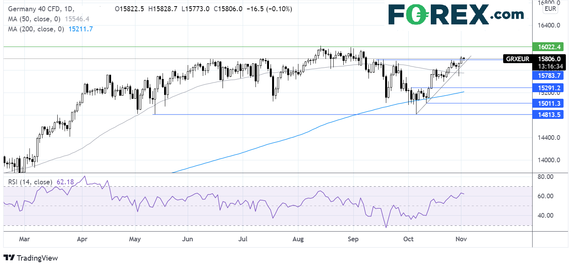Click the GRXEUR symbol price tag

(x=517, y=59)
